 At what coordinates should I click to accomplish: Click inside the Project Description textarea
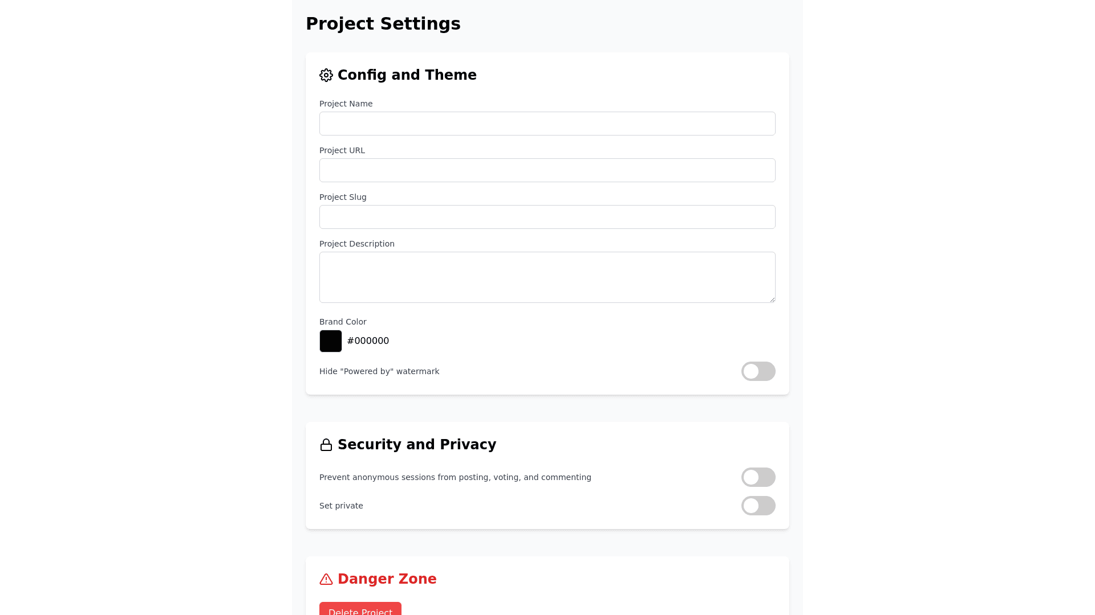coord(547,277)
